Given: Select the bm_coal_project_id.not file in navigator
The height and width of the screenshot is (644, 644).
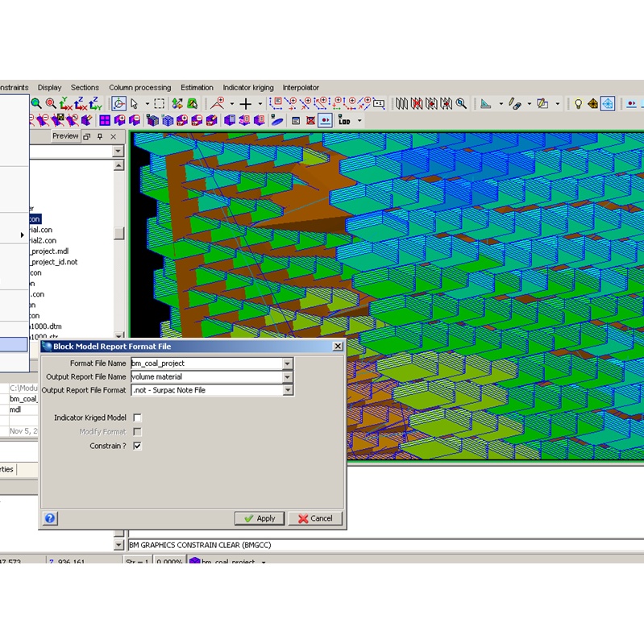Looking at the screenshot, I should pos(53,262).
